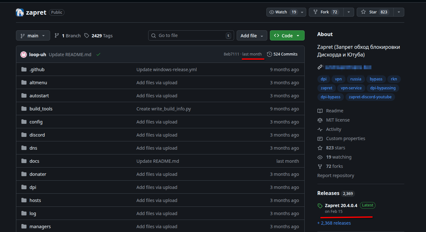Select the zapret-discord-youtube topic tag
Image resolution: width=426 pixels, height=232 pixels.
tap(370, 97)
